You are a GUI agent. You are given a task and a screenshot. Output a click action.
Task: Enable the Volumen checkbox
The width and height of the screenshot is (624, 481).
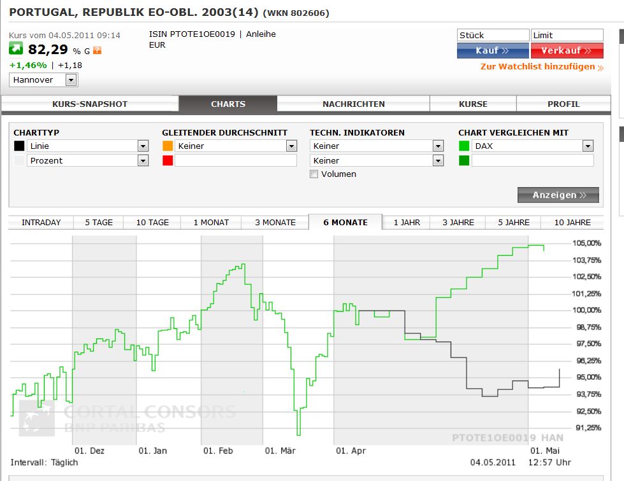pyautogui.click(x=314, y=174)
